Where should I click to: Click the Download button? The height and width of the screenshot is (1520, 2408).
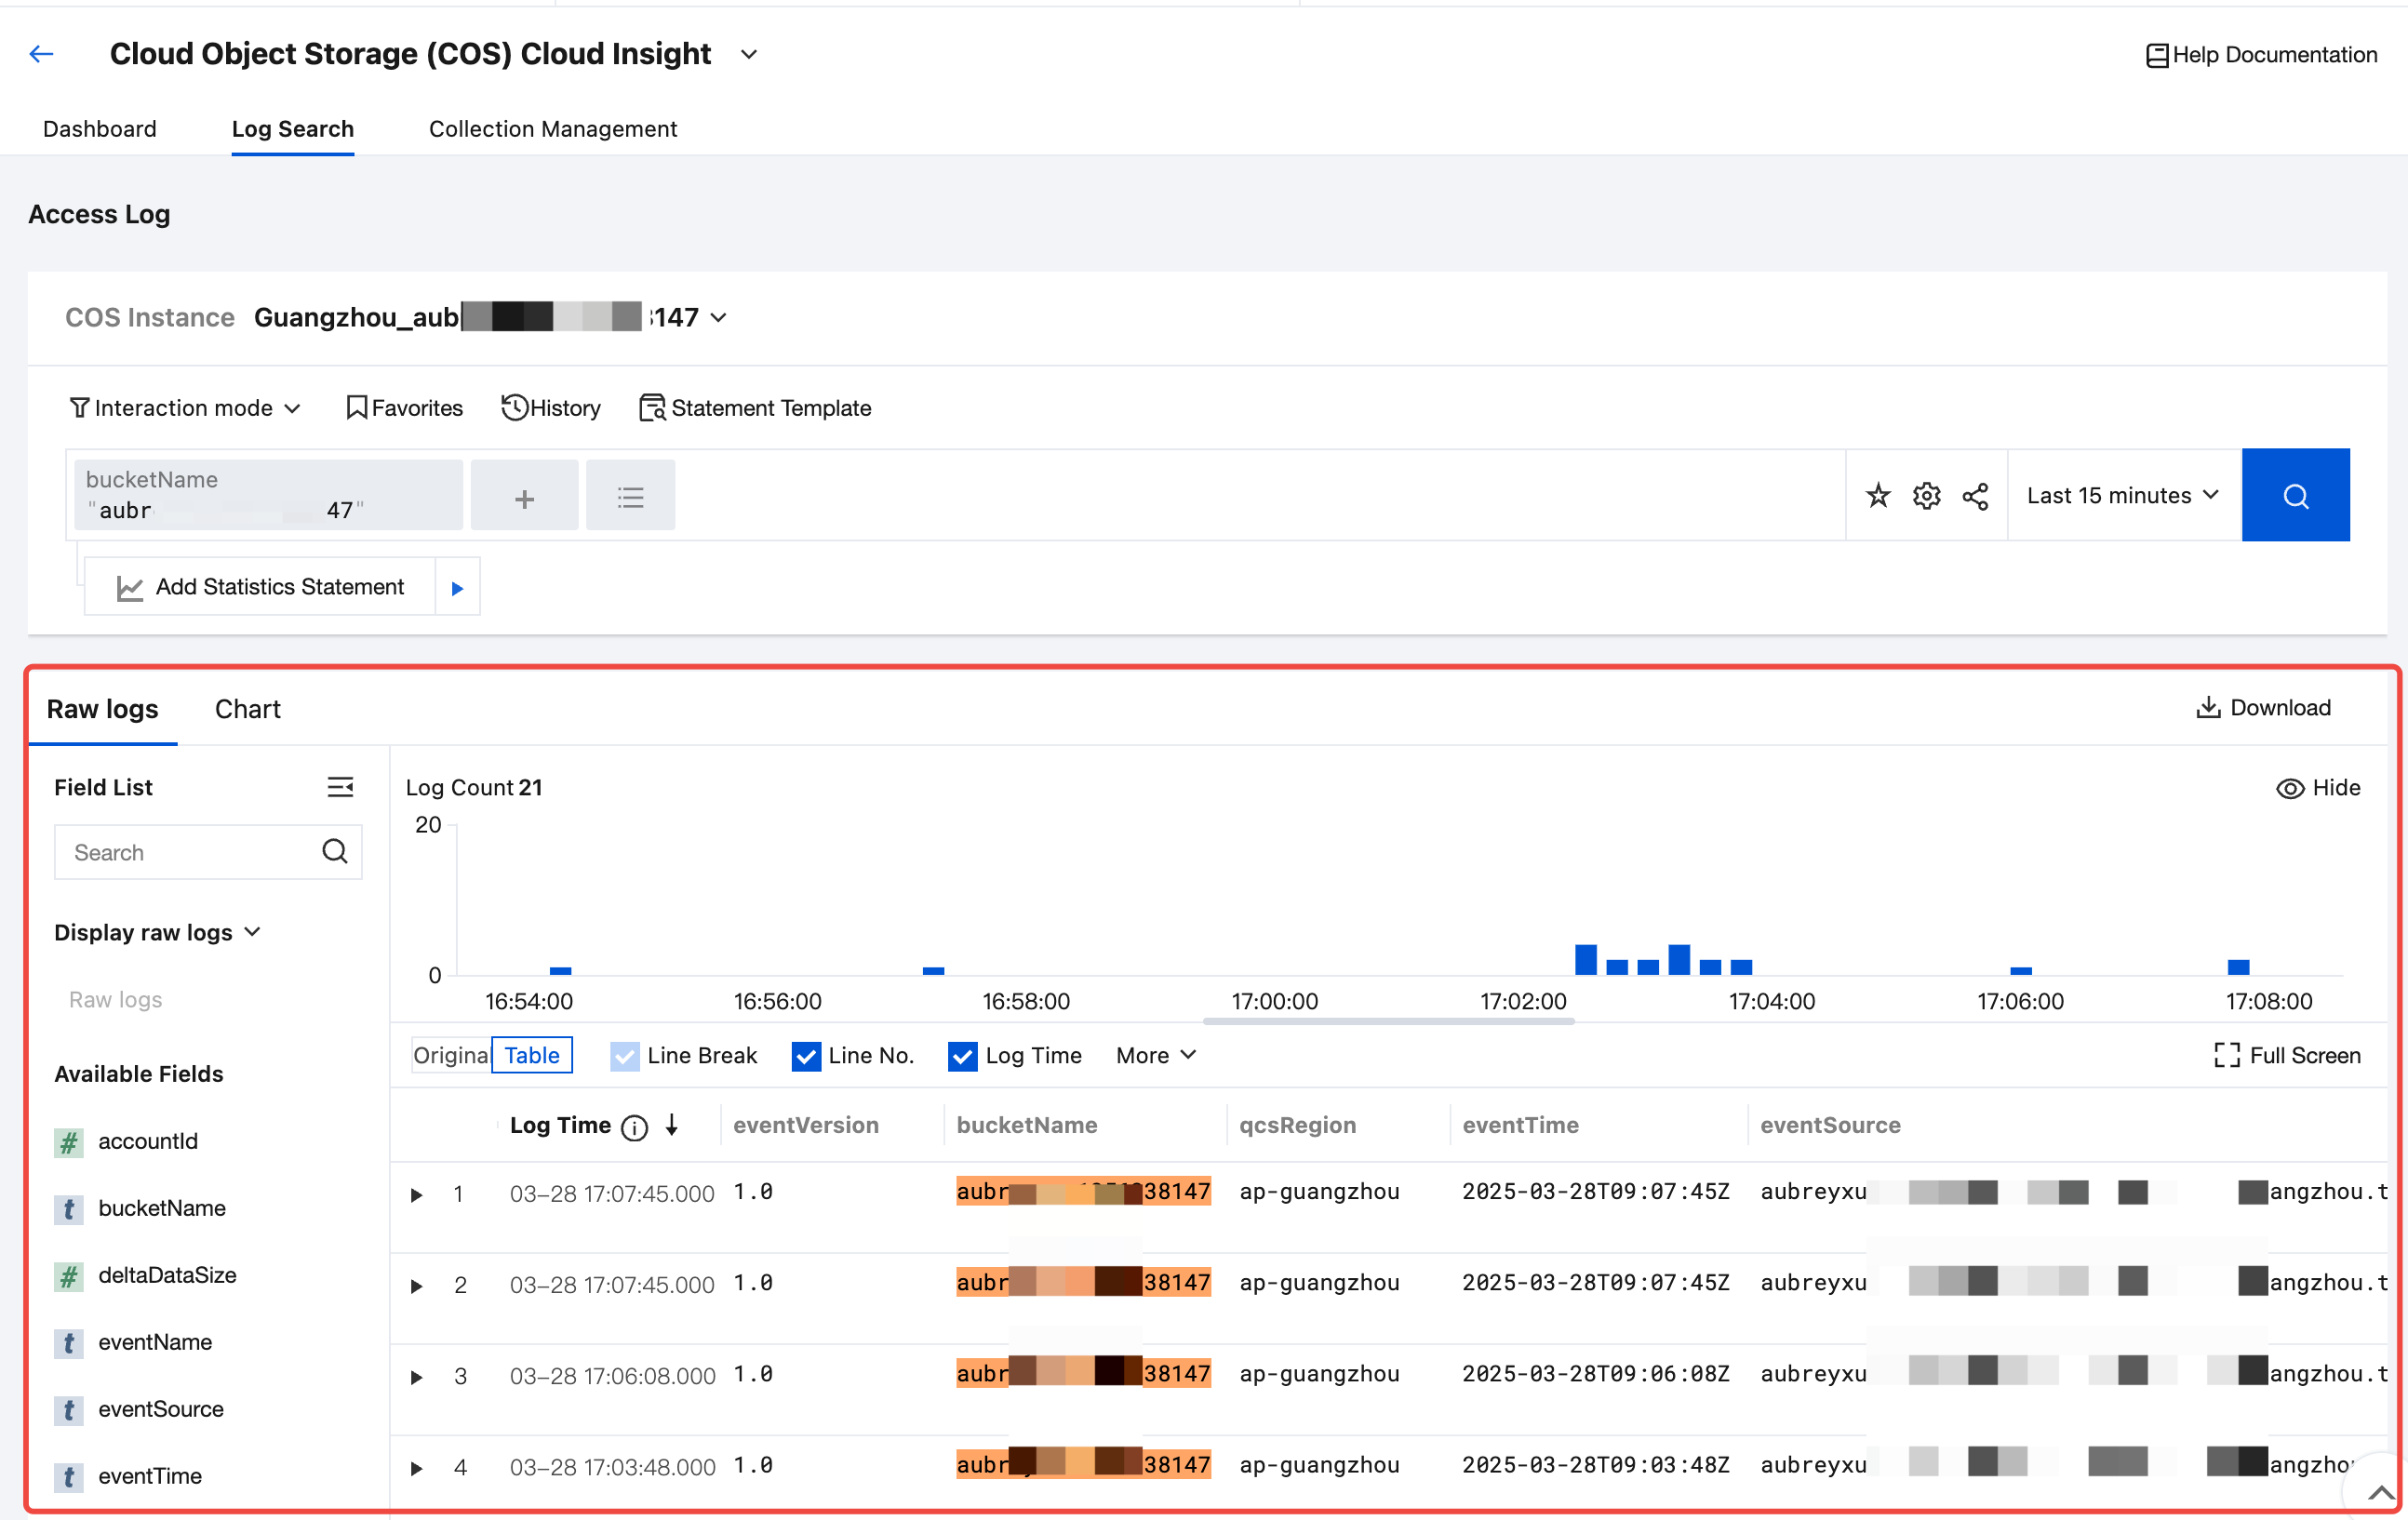click(2263, 707)
